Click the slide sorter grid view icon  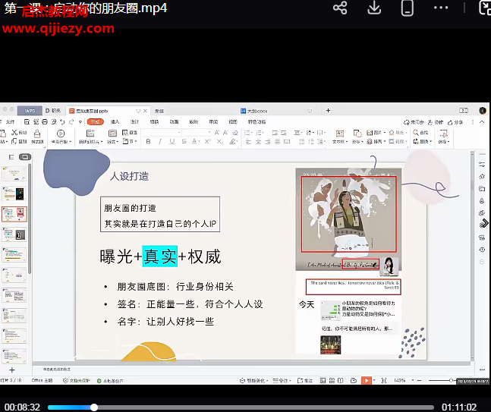point(332,380)
